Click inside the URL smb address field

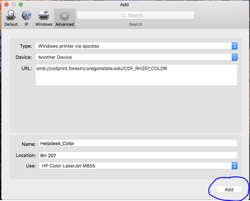click(136, 75)
